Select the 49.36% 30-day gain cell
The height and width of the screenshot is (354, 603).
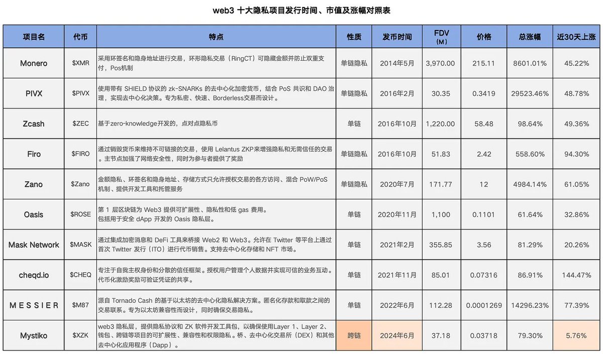tap(576, 124)
